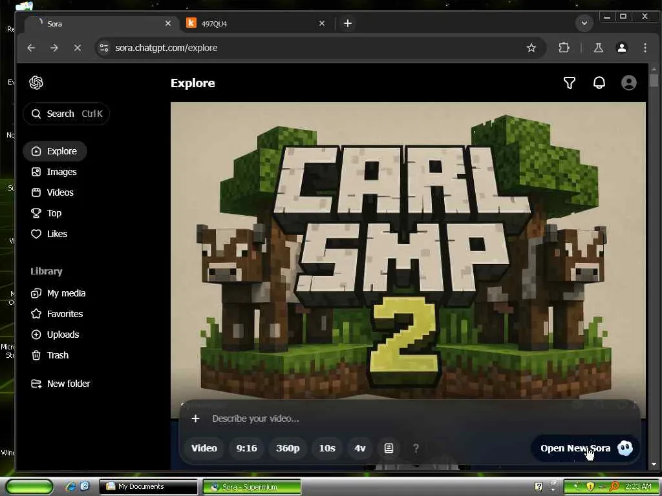Click Sora - Supermium taskbar button
This screenshot has height=496, width=662.
(x=251, y=487)
